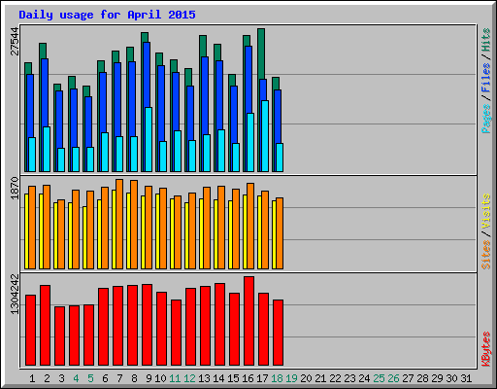Click the green 'Hits' legend label
497x389 pixels.
click(x=486, y=40)
